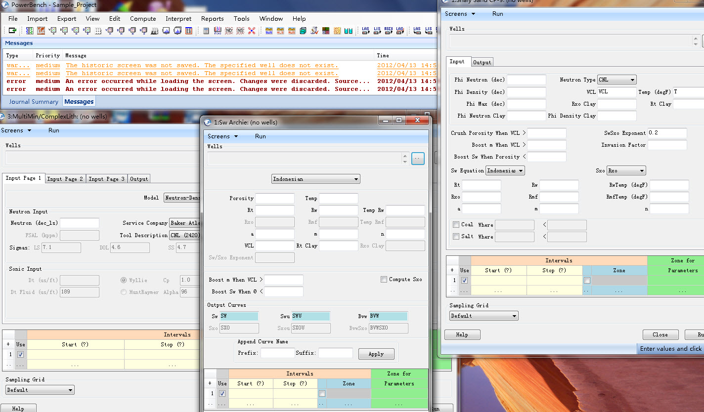This screenshot has height=412, width=704.
Task: Click the Apply button in Sw Archie
Action: pyautogui.click(x=376, y=354)
